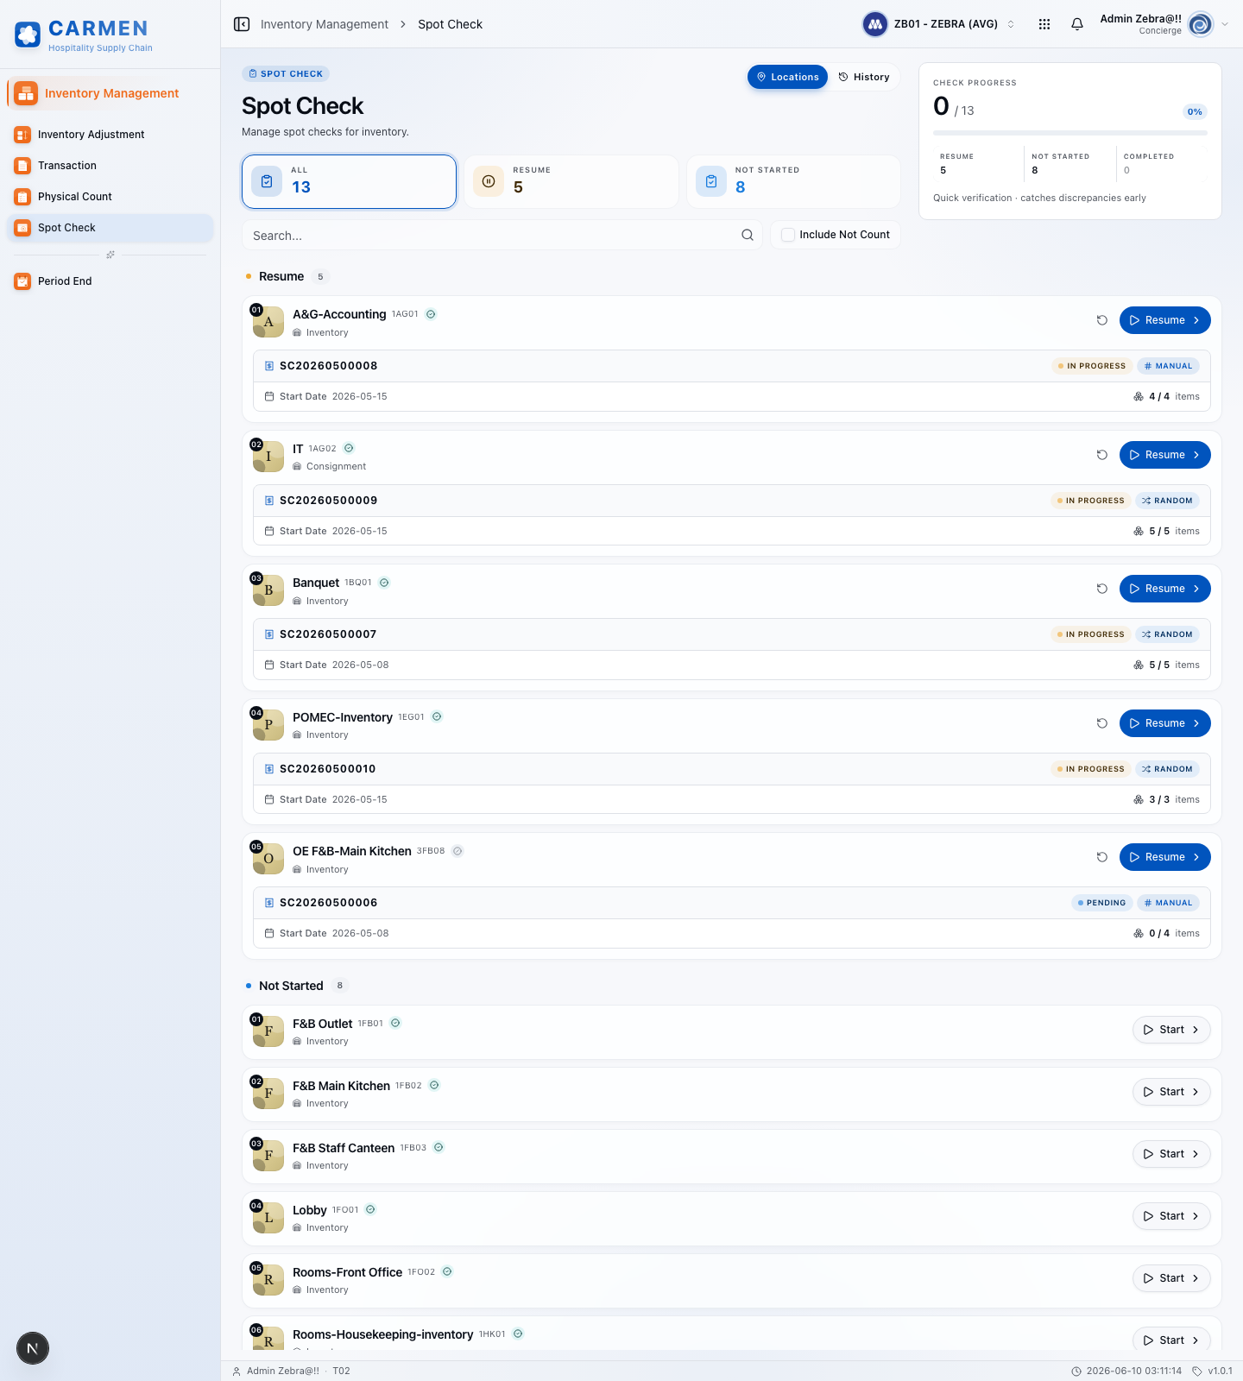The width and height of the screenshot is (1243, 1381).
Task: Resume the OE F&B-Main Kitchen check
Action: pos(1164,857)
